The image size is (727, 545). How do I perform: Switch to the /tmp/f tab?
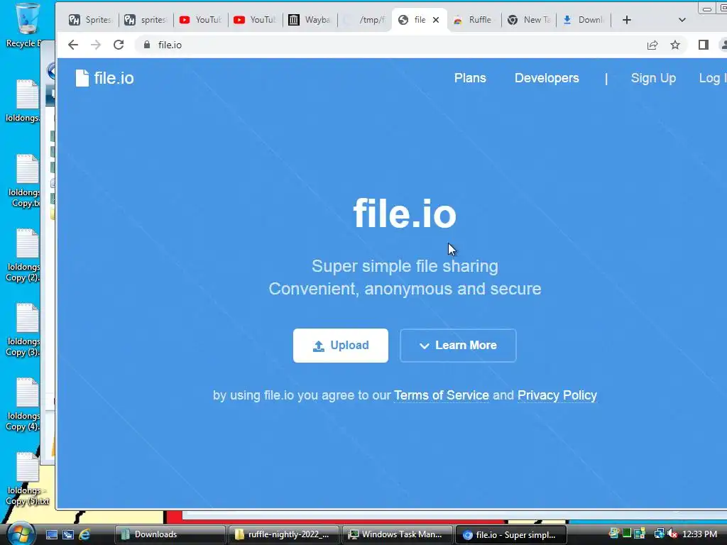click(364, 20)
